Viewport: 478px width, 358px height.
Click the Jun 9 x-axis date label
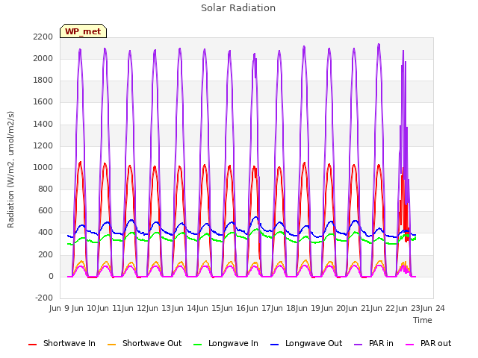coord(60,308)
